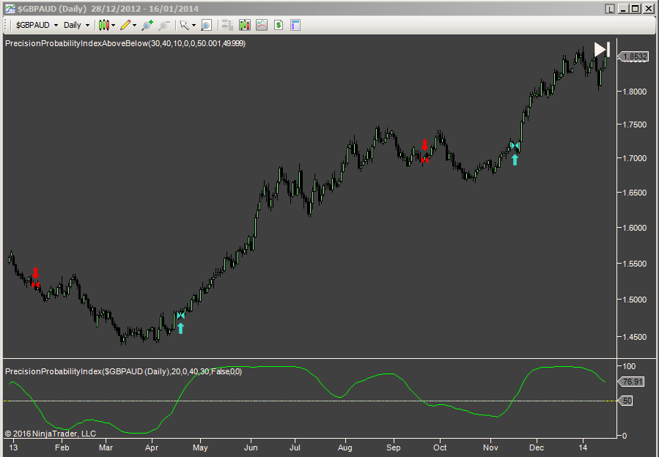This screenshot has width=659, height=457.
Task: Click the 14 year label on time axis
Action: click(583, 447)
